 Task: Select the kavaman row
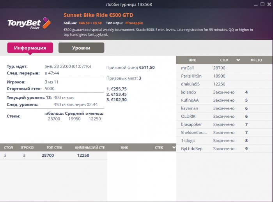tap(224, 108)
